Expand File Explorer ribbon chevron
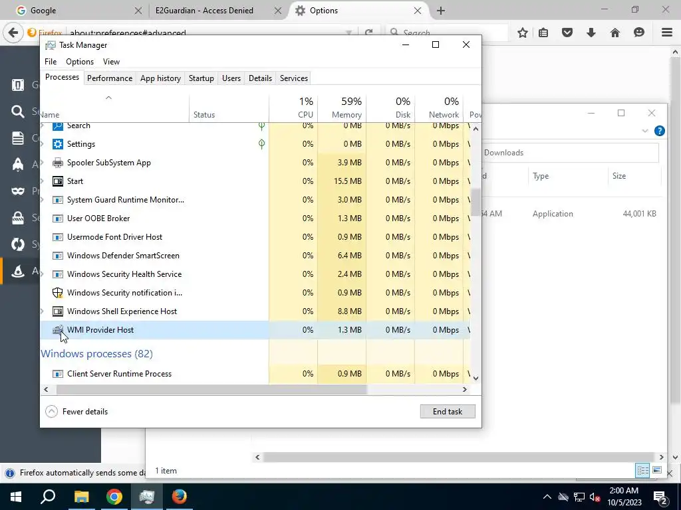 coord(645,131)
